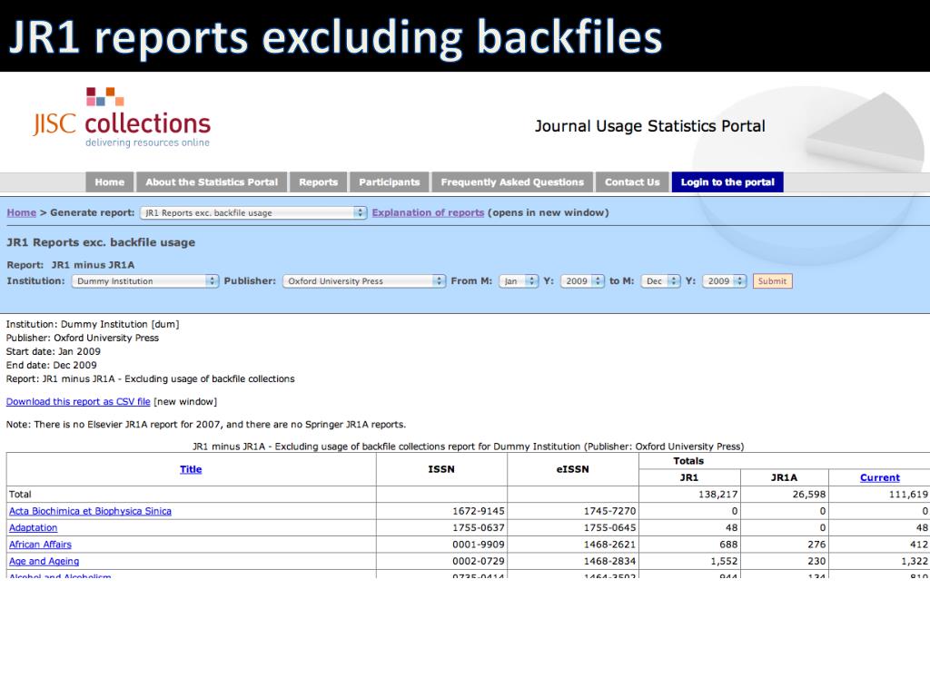Select African Affairs Current value 412

tap(919, 545)
